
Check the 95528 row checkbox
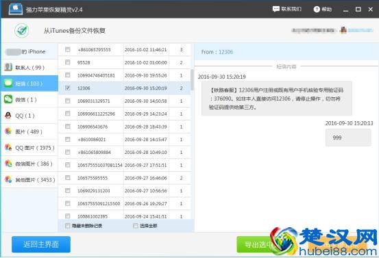click(68, 62)
